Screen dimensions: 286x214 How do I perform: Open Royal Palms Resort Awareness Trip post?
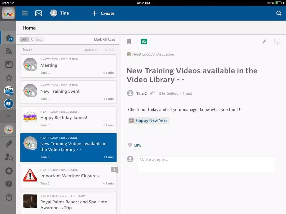[x=68, y=203]
